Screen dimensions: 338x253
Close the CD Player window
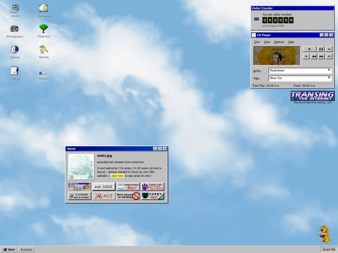coord(331,35)
